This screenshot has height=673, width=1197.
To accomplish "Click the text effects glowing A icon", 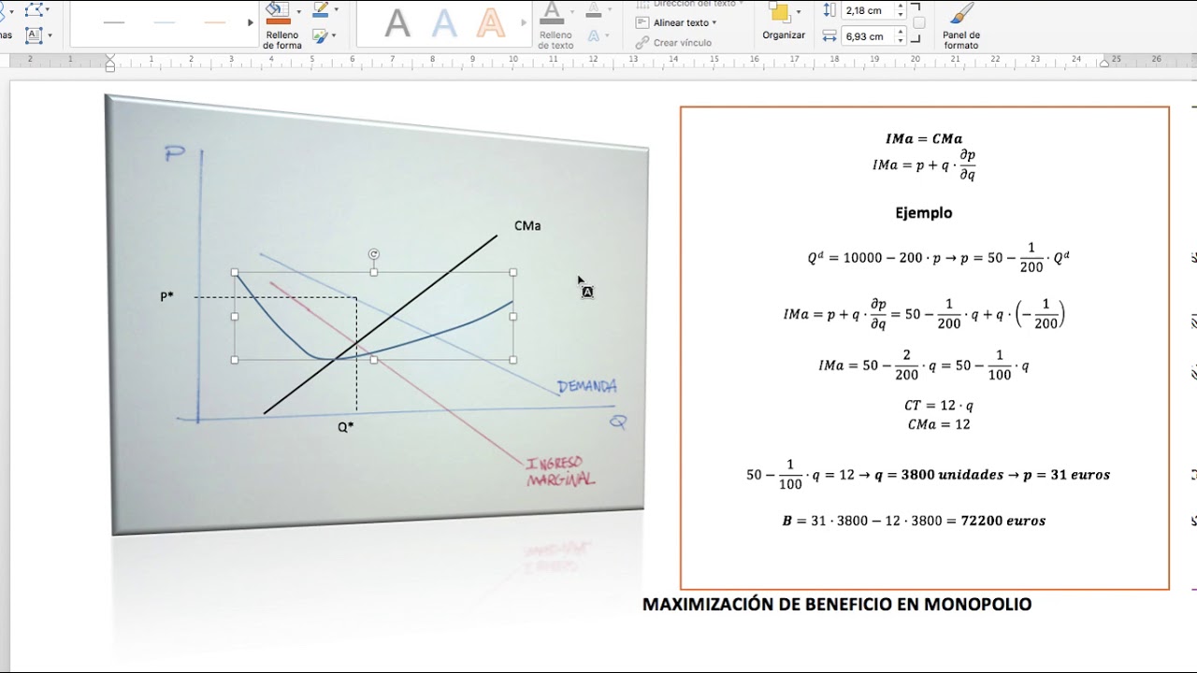I will click(x=593, y=36).
